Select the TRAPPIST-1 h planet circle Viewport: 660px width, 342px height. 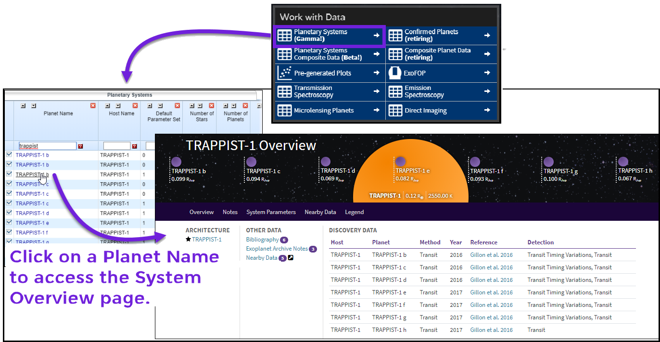623,162
